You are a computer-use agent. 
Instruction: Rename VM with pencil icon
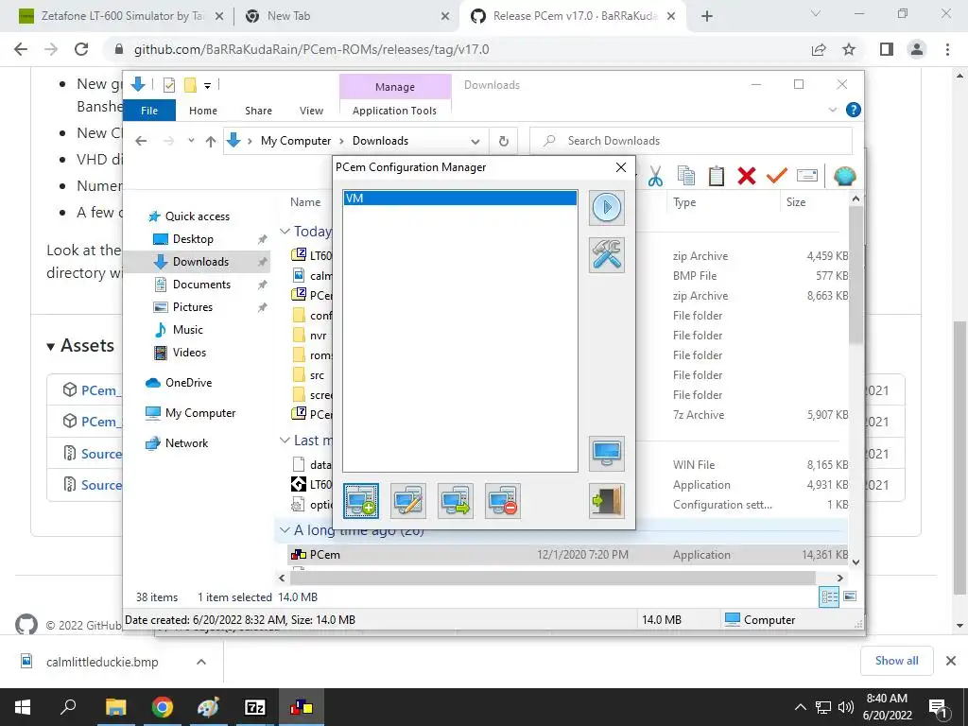click(x=408, y=501)
